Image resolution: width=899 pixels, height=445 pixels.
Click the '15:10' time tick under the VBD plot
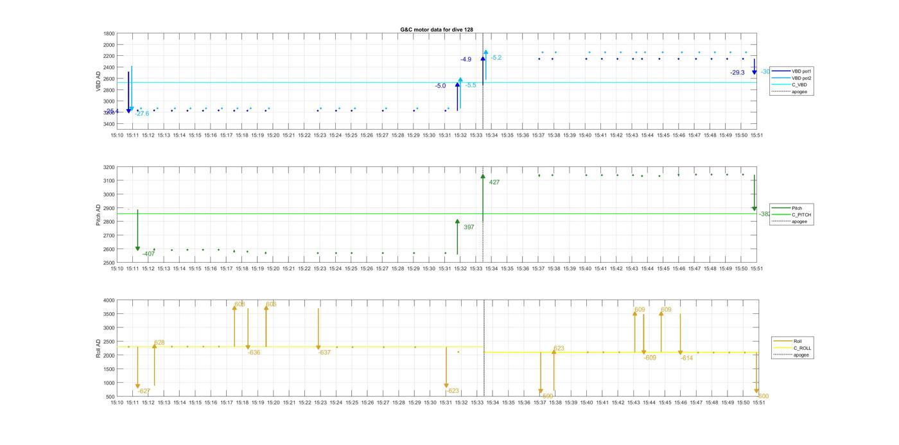pyautogui.click(x=117, y=135)
